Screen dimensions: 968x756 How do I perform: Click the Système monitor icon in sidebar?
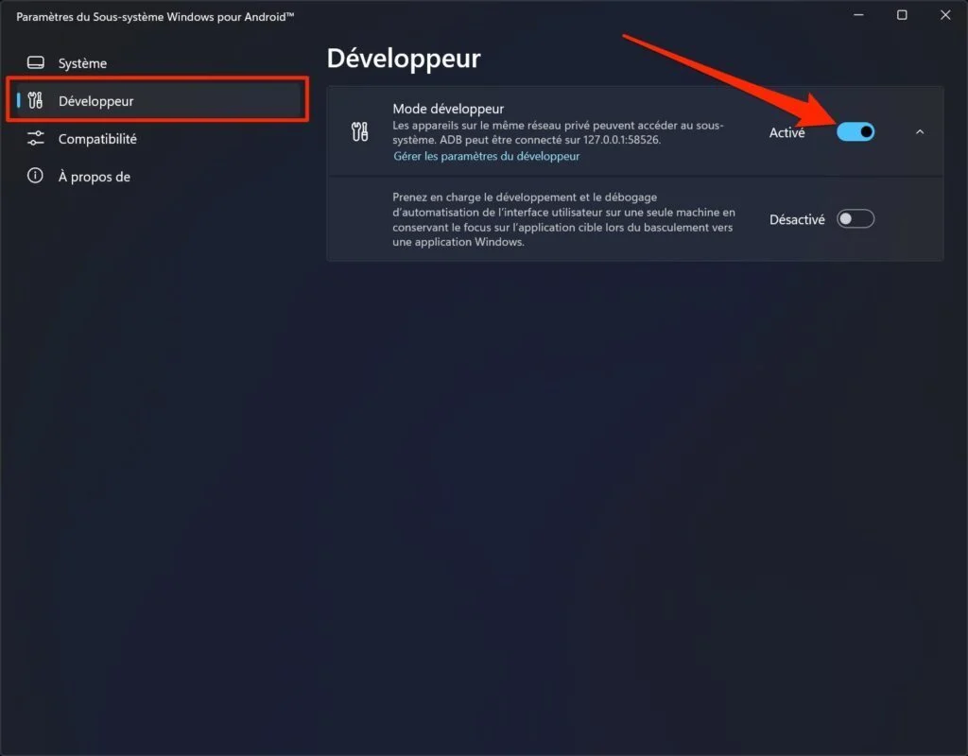click(36, 63)
